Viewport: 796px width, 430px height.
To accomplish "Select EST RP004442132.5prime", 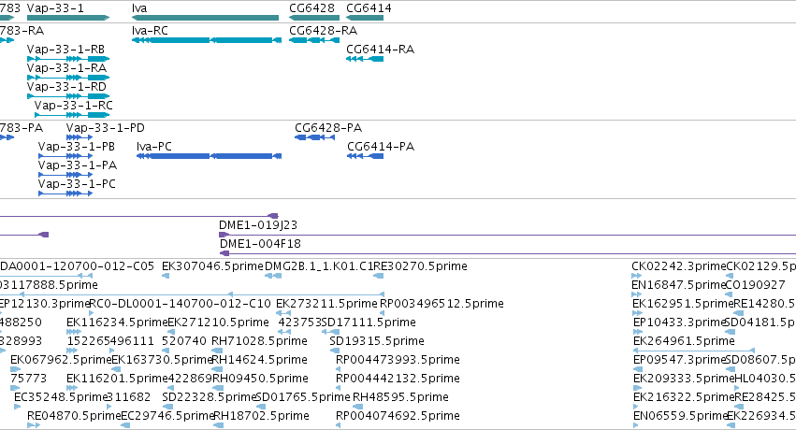I will click(x=398, y=379).
